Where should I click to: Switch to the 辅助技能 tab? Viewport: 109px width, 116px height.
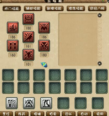[33, 9]
